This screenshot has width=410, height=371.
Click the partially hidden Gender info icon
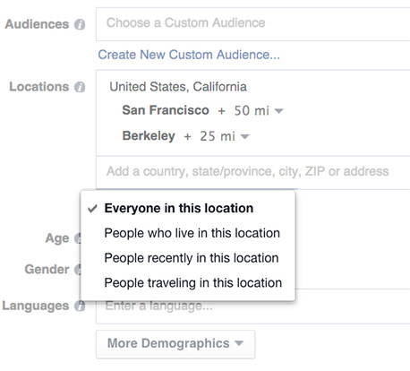(x=78, y=270)
